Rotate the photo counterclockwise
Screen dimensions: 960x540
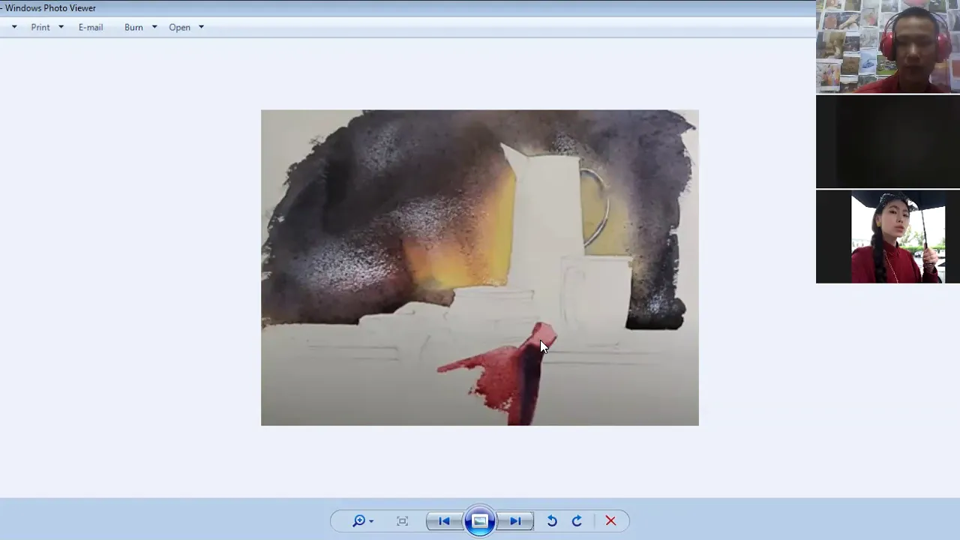(x=552, y=521)
